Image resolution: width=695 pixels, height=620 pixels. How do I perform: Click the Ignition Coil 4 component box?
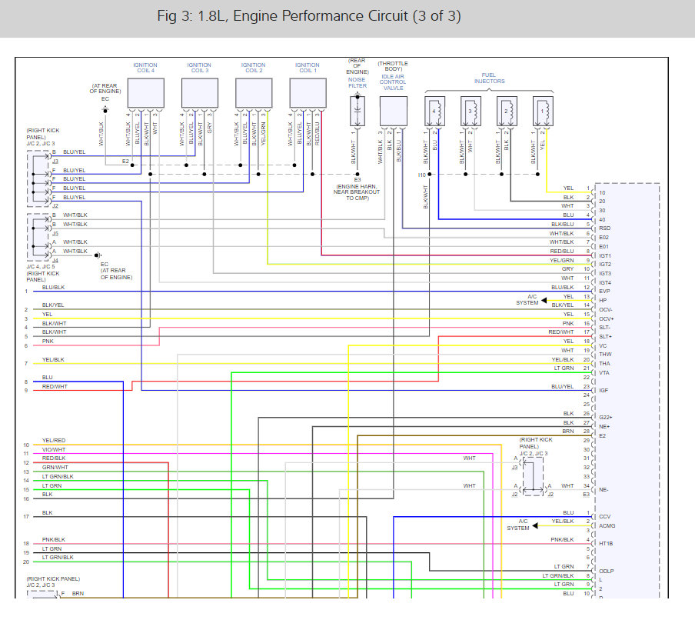click(x=146, y=93)
